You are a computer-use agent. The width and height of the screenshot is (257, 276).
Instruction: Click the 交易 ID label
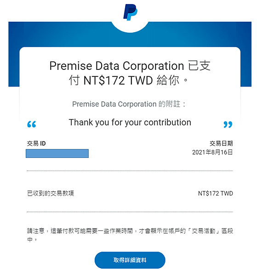tap(36, 144)
